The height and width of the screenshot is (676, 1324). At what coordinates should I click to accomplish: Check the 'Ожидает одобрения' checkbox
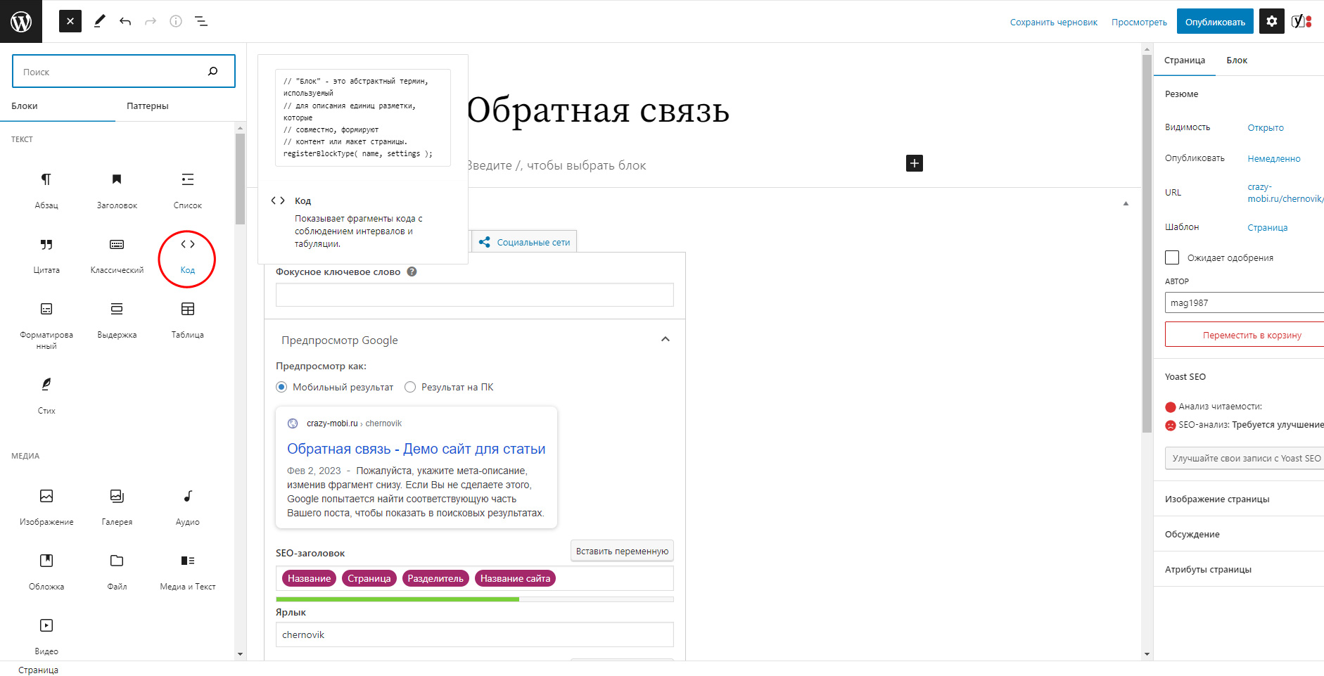click(x=1172, y=257)
